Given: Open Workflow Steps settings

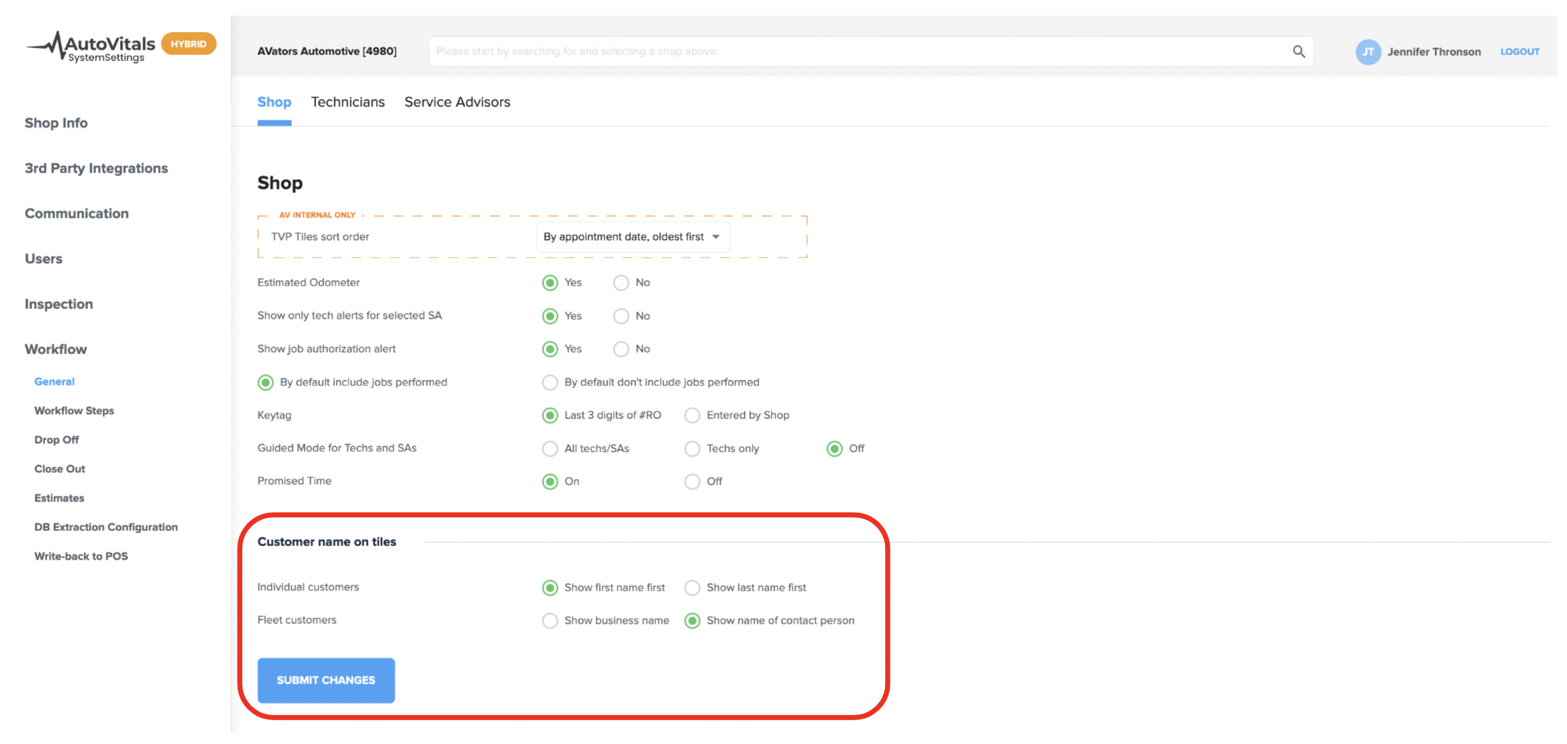Looking at the screenshot, I should click(74, 411).
